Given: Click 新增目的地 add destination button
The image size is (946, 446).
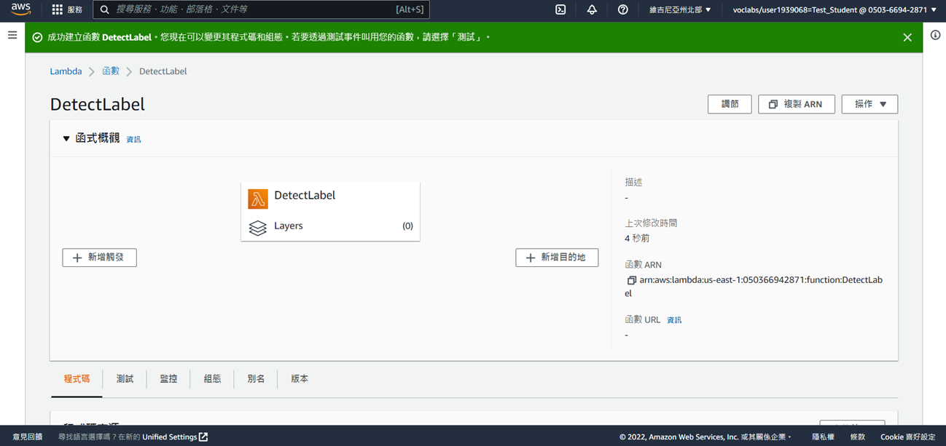Looking at the screenshot, I should [557, 258].
